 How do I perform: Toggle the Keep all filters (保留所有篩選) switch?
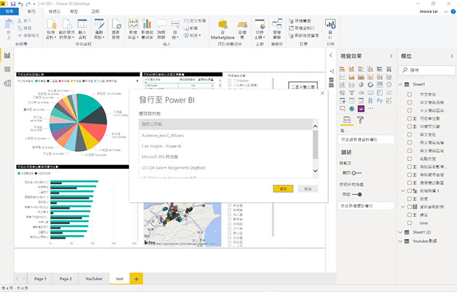click(x=357, y=194)
